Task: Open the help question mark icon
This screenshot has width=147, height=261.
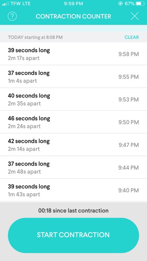Action: pyautogui.click(x=12, y=16)
